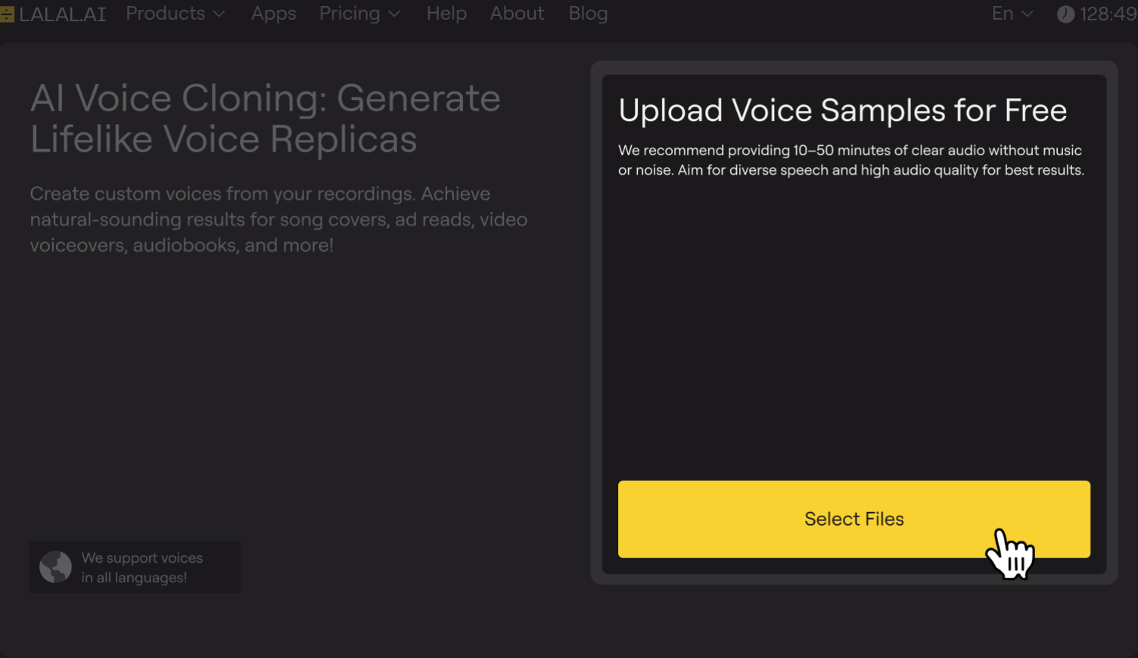Screen dimensions: 1138x658
Task: Open the Pricing menu
Action: 349,14
